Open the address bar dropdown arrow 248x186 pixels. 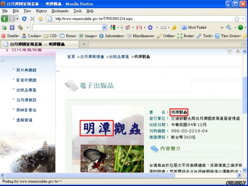point(243,19)
